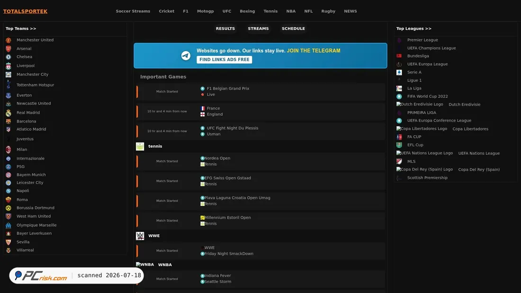
Task: Open the Nordea Open tennis match
Action: pos(261,161)
